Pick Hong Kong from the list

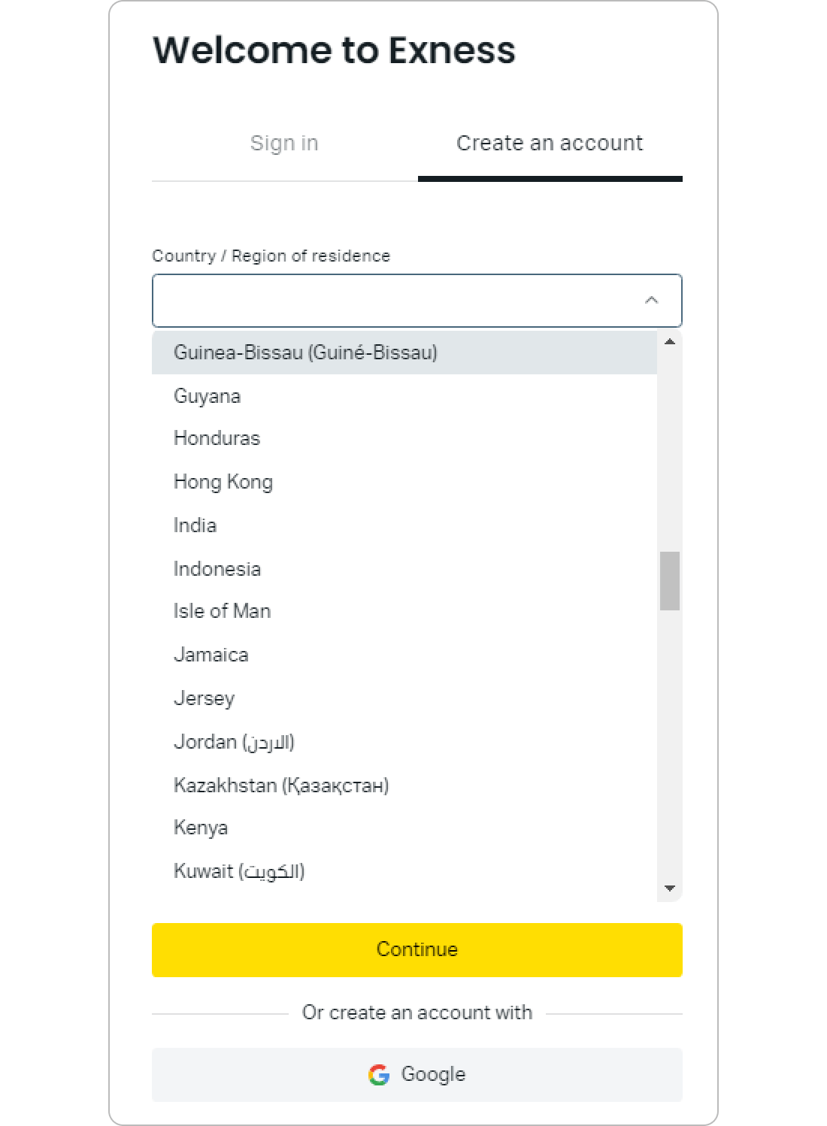(404, 482)
